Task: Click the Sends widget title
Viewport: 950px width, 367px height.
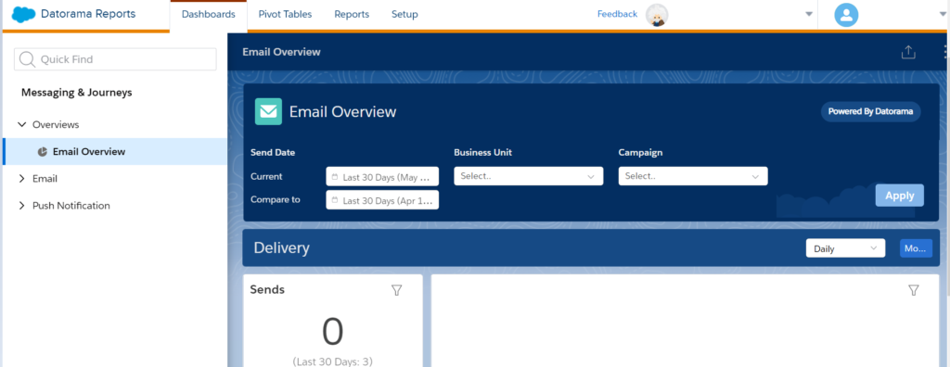Action: click(x=267, y=289)
